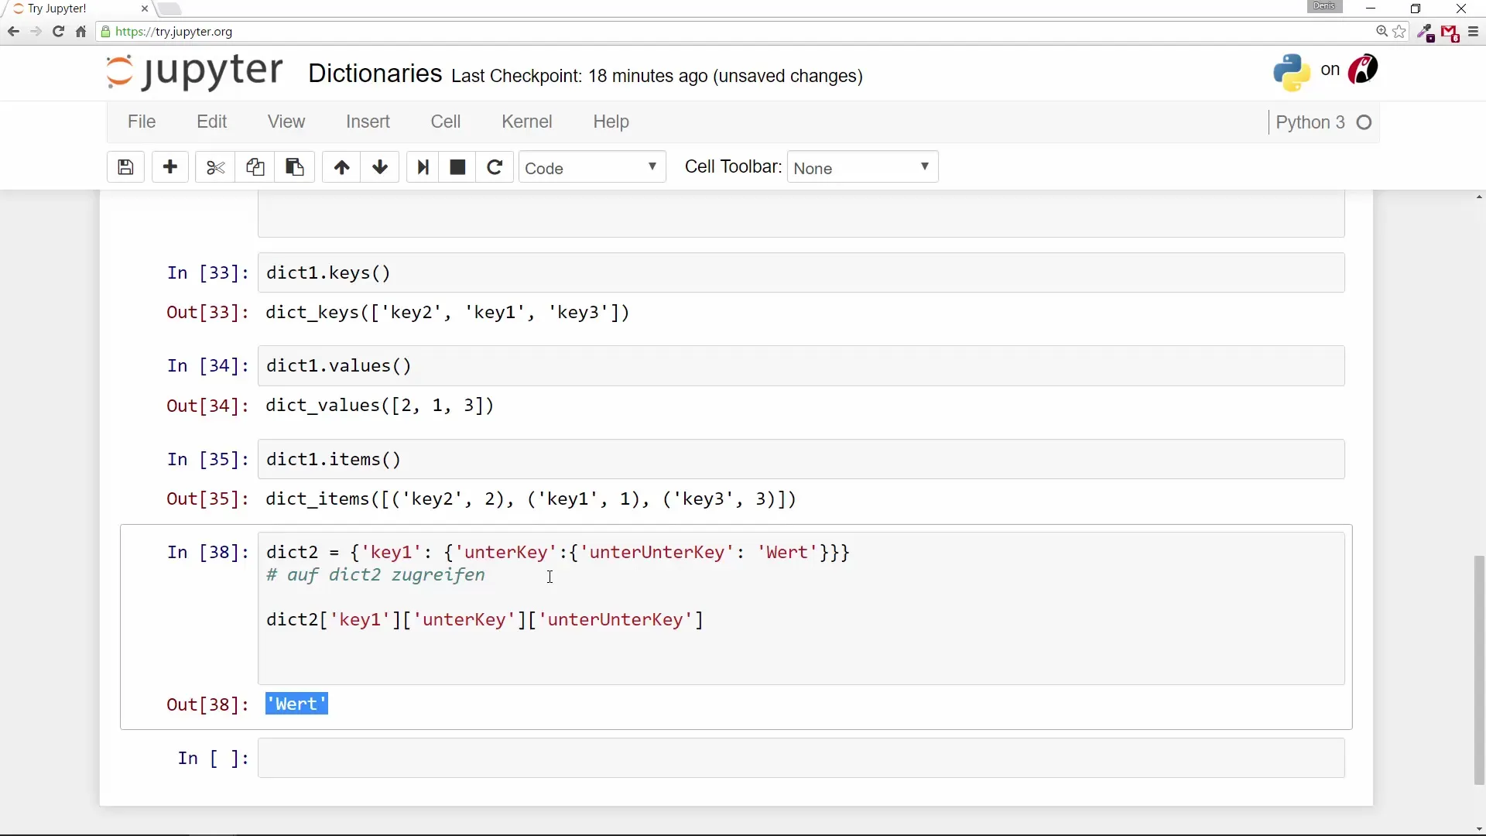Viewport: 1486px width, 836px height.
Task: Click the dict_items output of Out[35]
Action: [531, 499]
